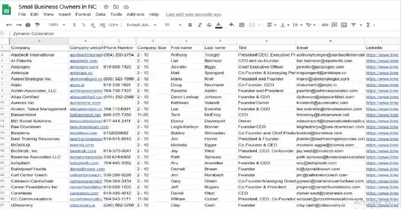
Task: Open the text wrapping dropdown
Action: 298,25
